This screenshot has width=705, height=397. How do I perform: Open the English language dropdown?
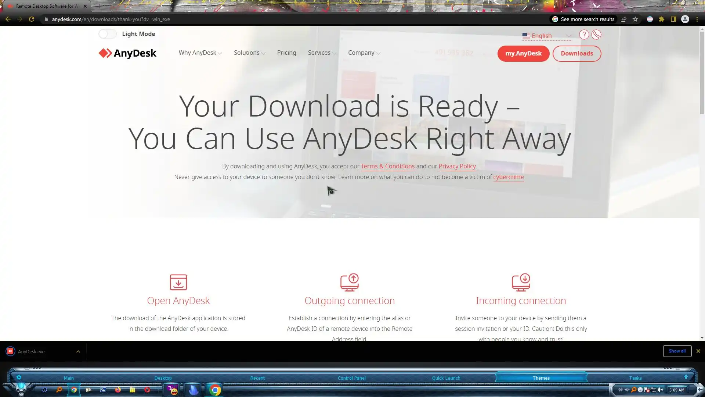tap(547, 36)
